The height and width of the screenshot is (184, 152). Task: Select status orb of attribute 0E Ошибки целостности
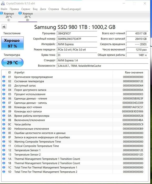4,133
